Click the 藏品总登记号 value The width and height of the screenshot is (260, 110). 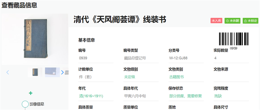[x=135, y=58]
